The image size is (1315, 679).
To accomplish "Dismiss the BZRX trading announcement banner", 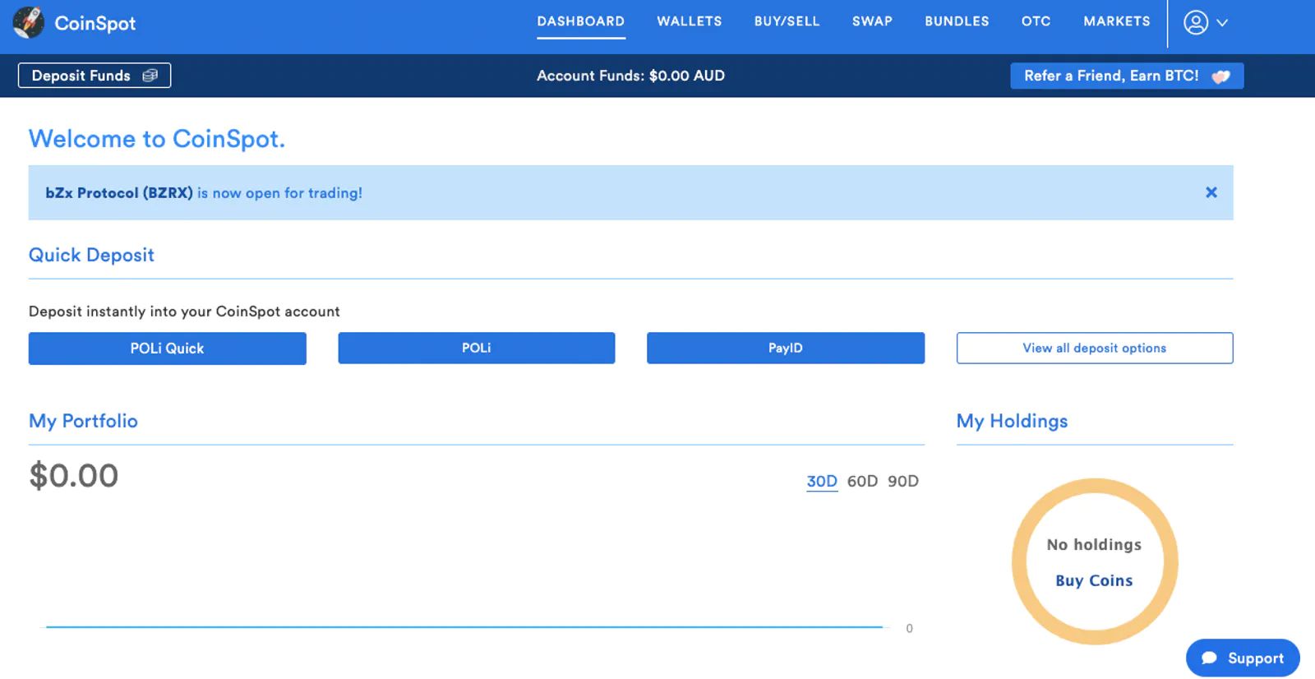I will click(x=1211, y=192).
